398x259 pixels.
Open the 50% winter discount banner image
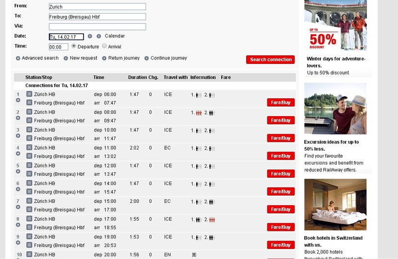point(335,25)
